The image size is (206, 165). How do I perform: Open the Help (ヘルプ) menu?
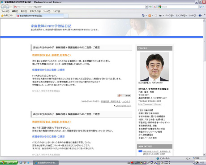coord(56,11)
